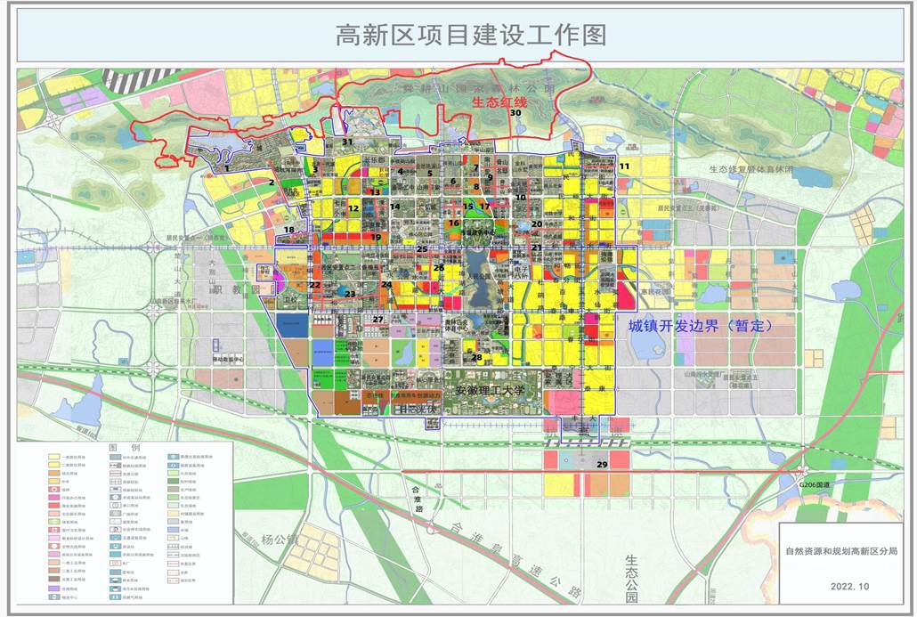Screen dimensions: 917x617
Task: Click the 图例 legend heading
Action: (124, 448)
